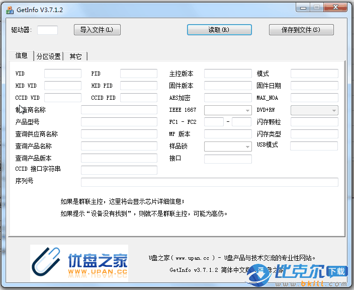Open the 分区设置 tab
Image resolution: width=354 pixels, height=290 pixels.
point(49,56)
